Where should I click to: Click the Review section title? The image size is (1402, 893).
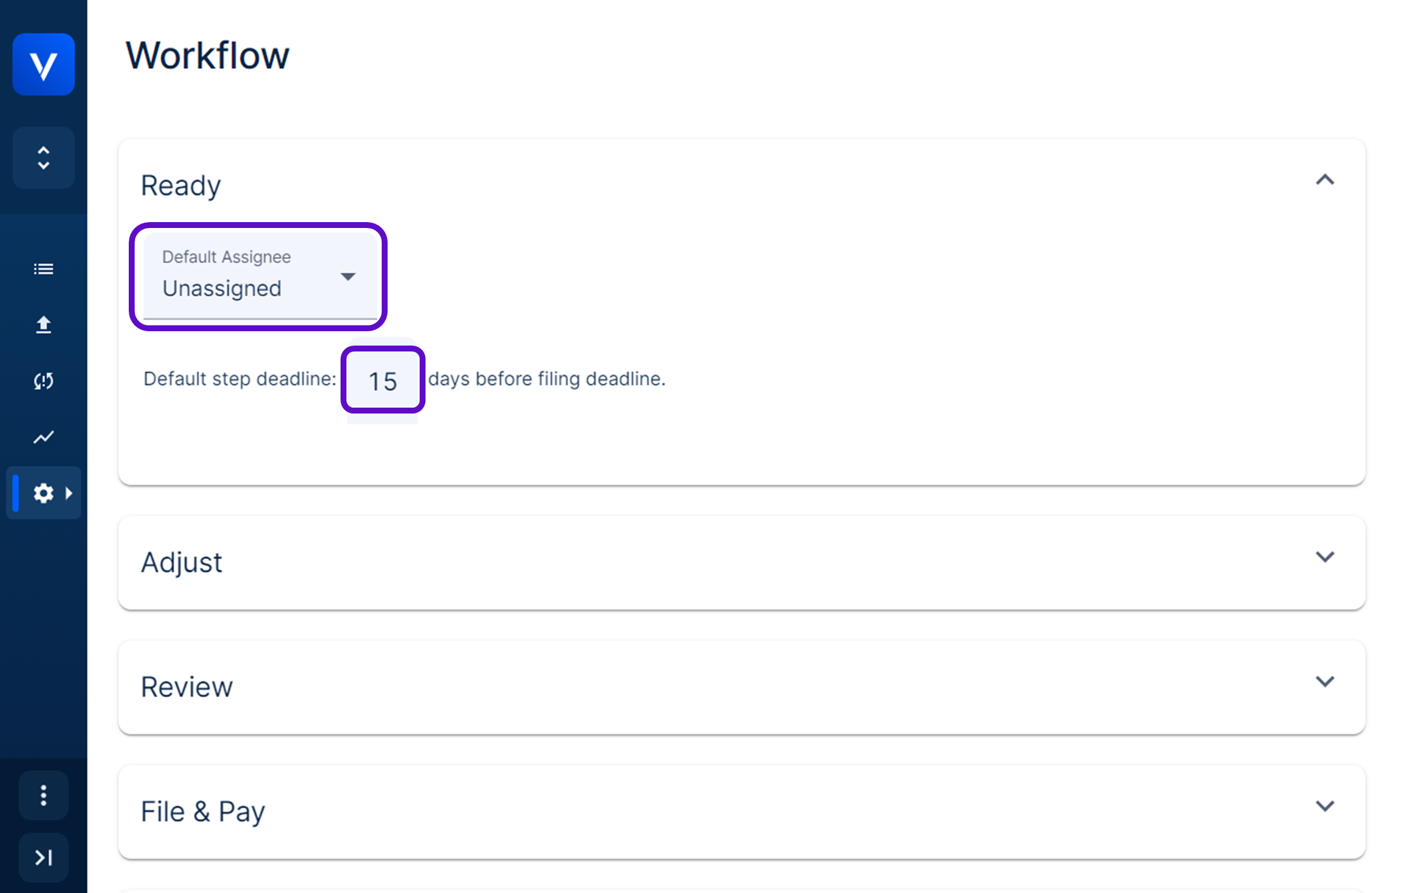coord(187,687)
